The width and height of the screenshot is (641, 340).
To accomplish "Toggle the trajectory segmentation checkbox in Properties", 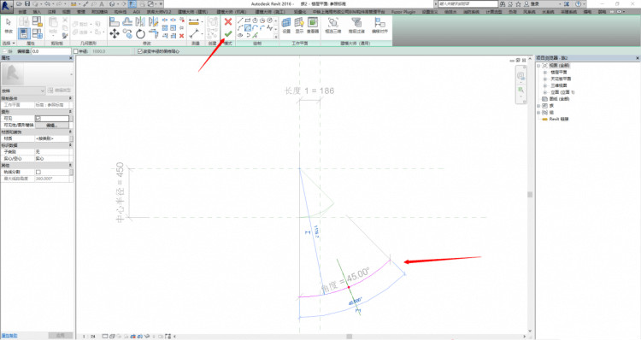I will 38,172.
